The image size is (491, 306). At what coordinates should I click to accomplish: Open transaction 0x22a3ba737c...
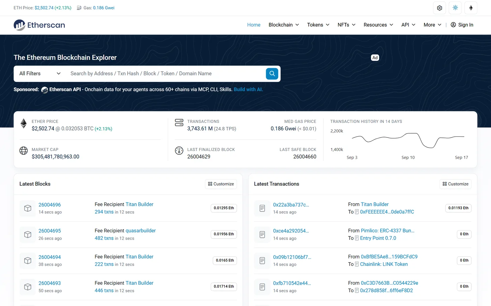(291, 205)
